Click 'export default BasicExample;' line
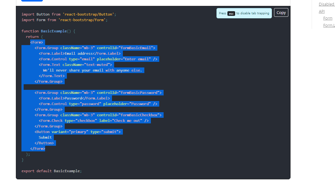 click(52, 171)
